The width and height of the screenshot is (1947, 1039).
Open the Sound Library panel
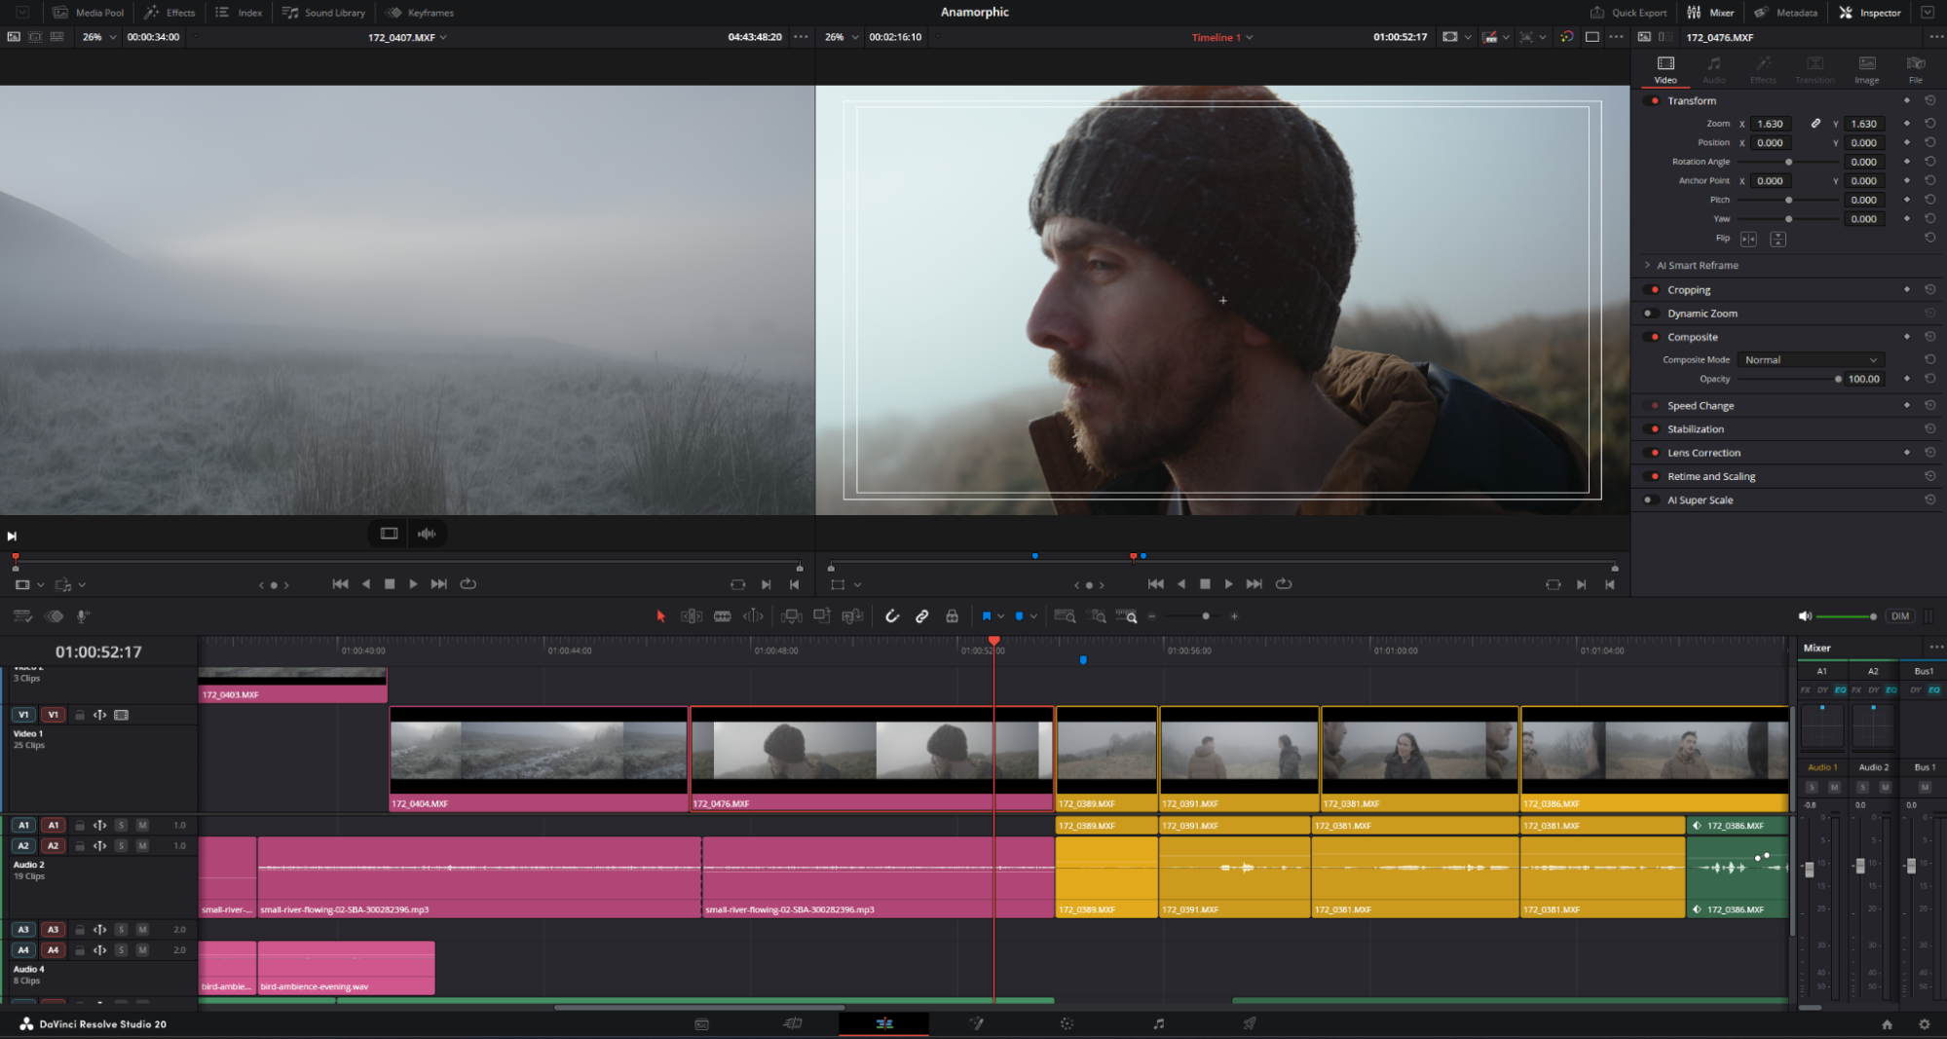pos(323,13)
